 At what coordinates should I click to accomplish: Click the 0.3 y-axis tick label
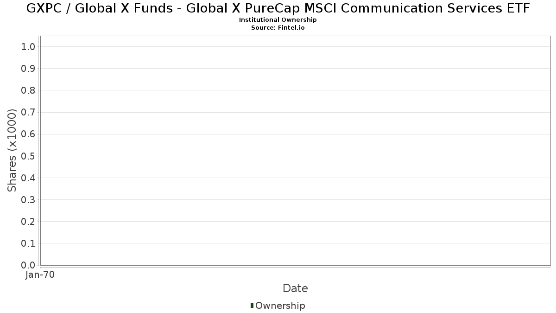pyautogui.click(x=28, y=200)
